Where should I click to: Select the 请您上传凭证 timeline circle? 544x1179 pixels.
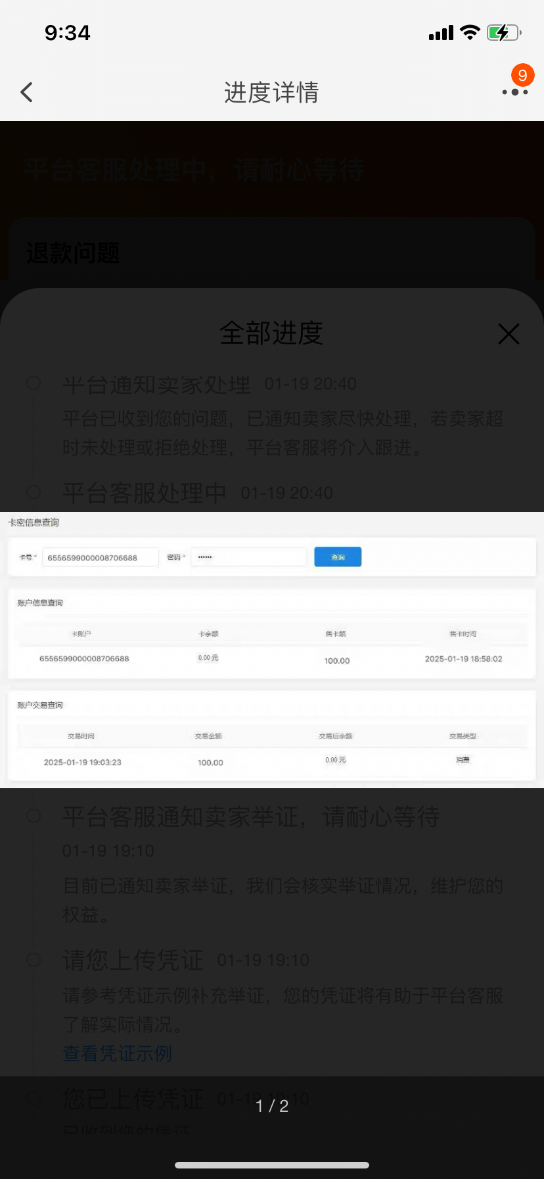(x=34, y=960)
